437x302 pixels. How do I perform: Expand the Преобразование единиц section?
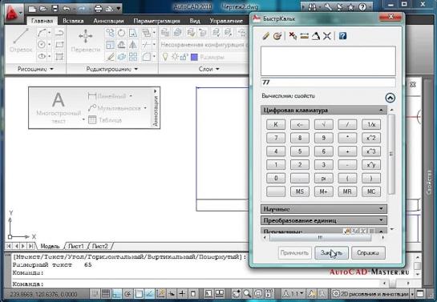click(x=324, y=220)
